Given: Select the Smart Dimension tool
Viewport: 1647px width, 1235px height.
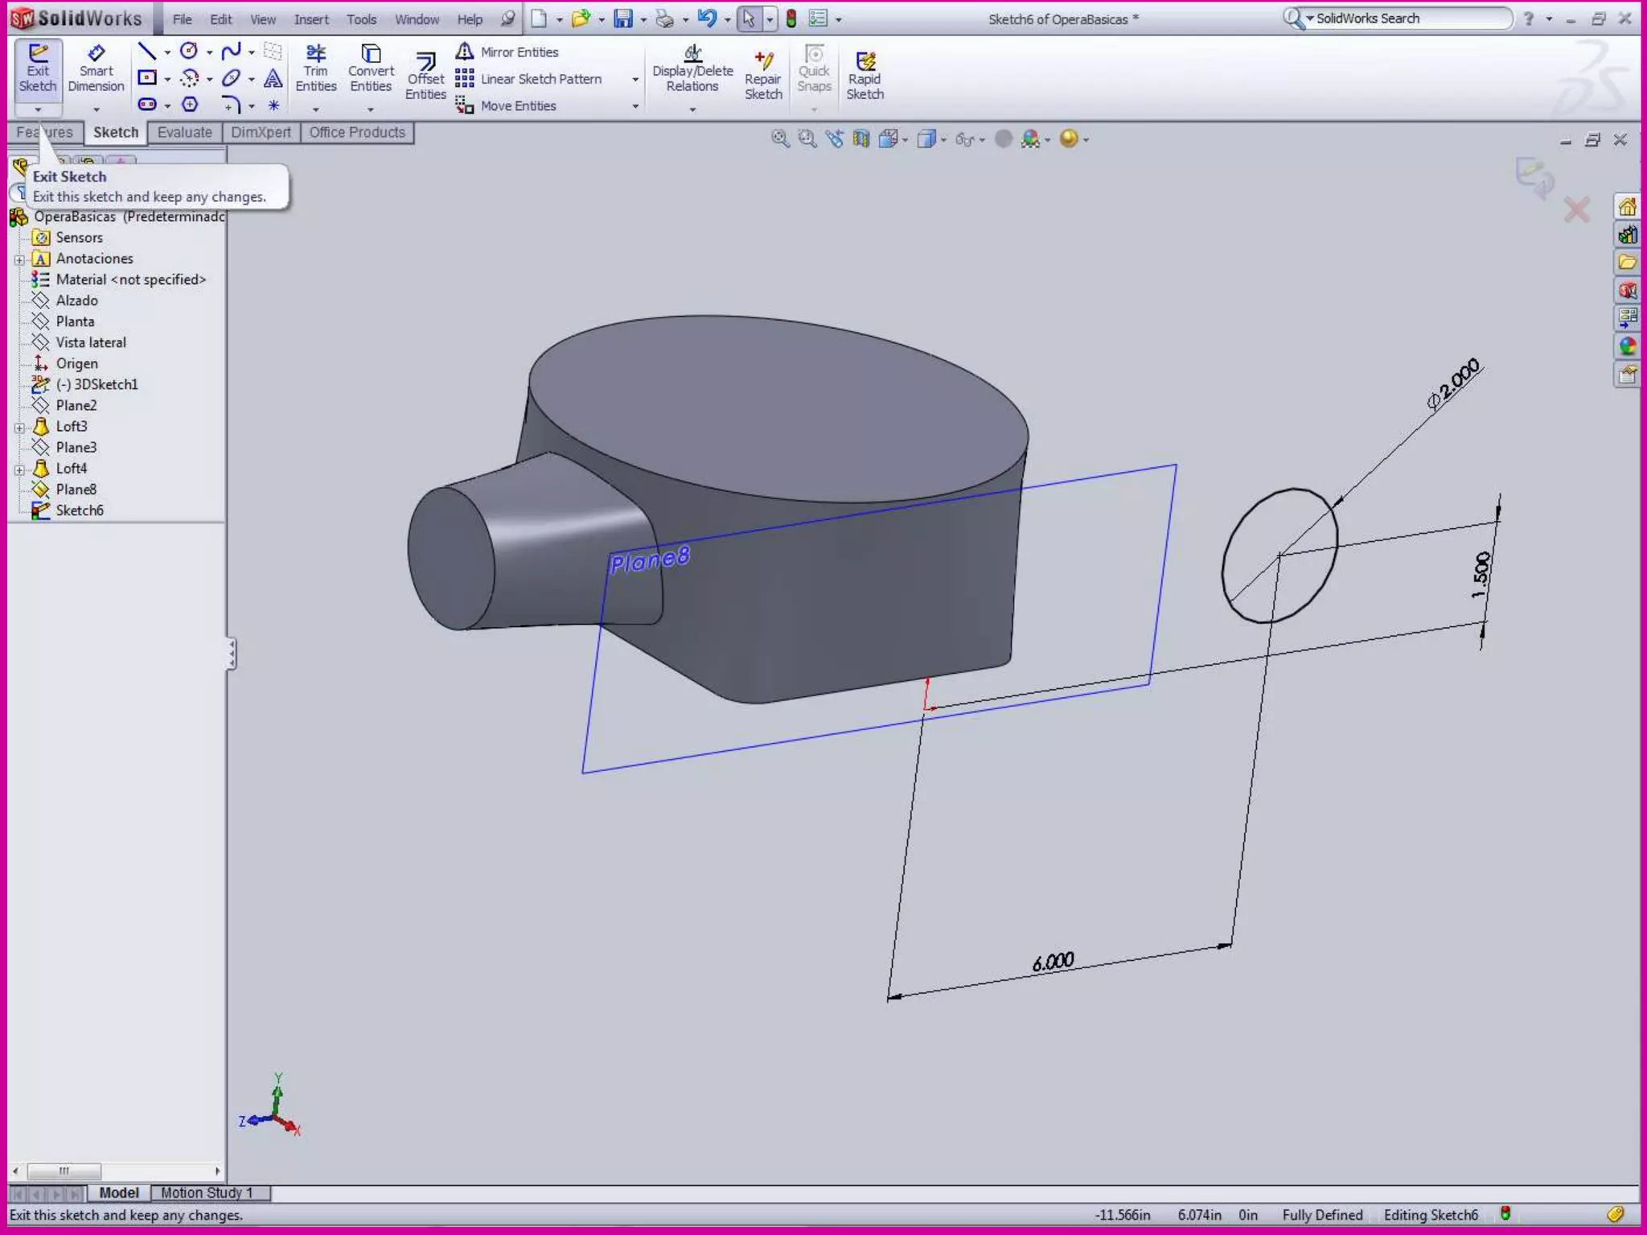Looking at the screenshot, I should click(96, 70).
